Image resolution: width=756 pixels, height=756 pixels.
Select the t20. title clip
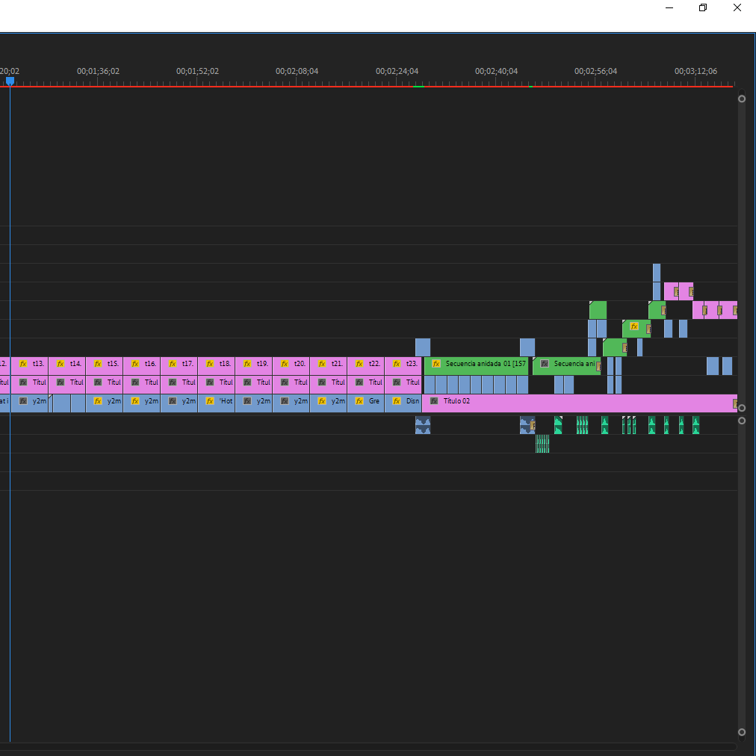pos(291,366)
